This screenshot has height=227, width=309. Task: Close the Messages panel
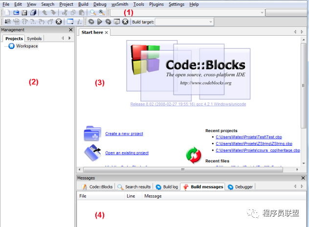[x=303, y=178]
